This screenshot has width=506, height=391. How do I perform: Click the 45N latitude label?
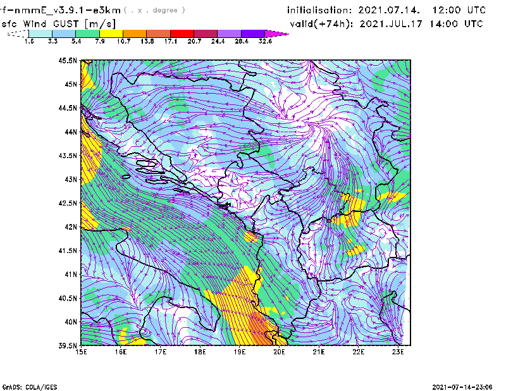(71, 84)
